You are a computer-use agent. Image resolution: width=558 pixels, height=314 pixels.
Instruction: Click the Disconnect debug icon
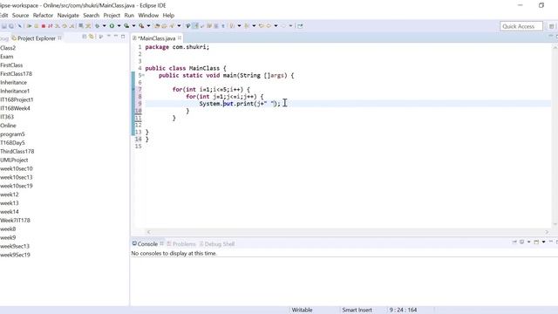[x=51, y=26]
